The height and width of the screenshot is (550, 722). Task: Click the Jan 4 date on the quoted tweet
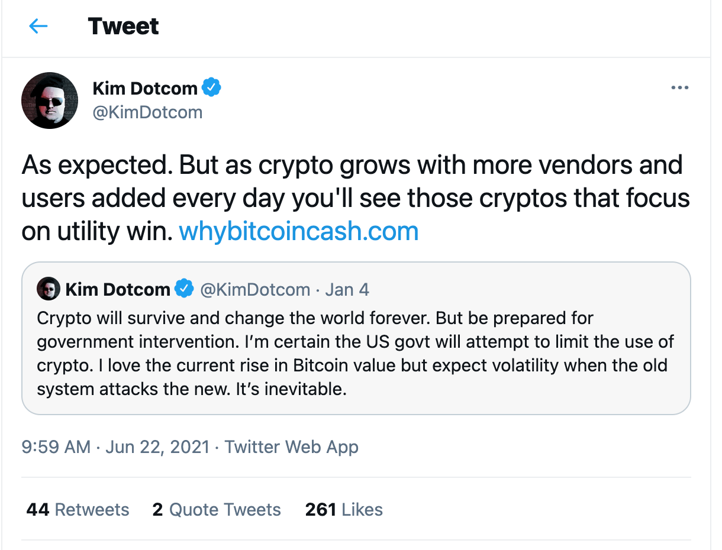(x=347, y=289)
